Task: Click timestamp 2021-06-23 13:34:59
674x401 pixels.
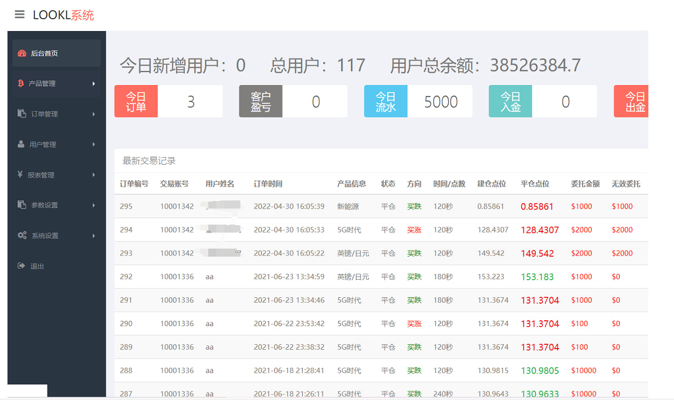Action: (289, 277)
